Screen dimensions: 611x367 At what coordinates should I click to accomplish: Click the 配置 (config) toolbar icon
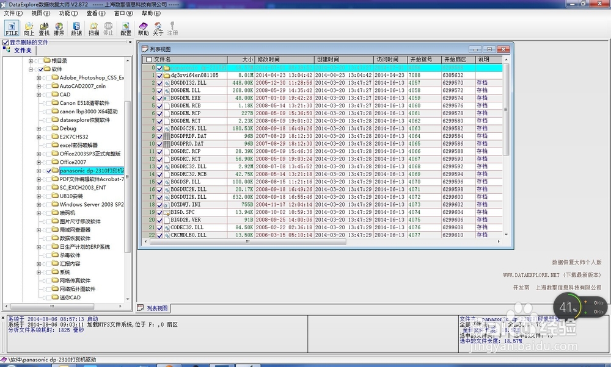[125, 29]
